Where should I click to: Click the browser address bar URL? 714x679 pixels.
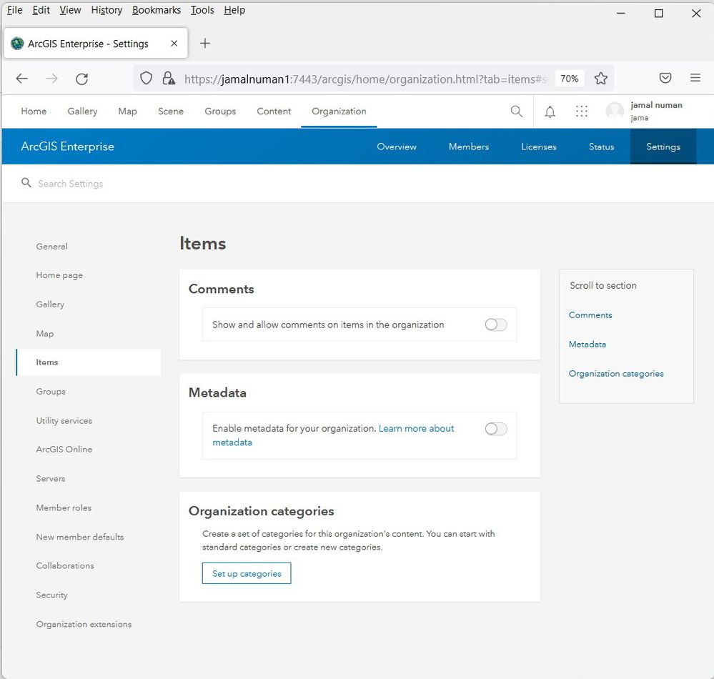click(365, 79)
